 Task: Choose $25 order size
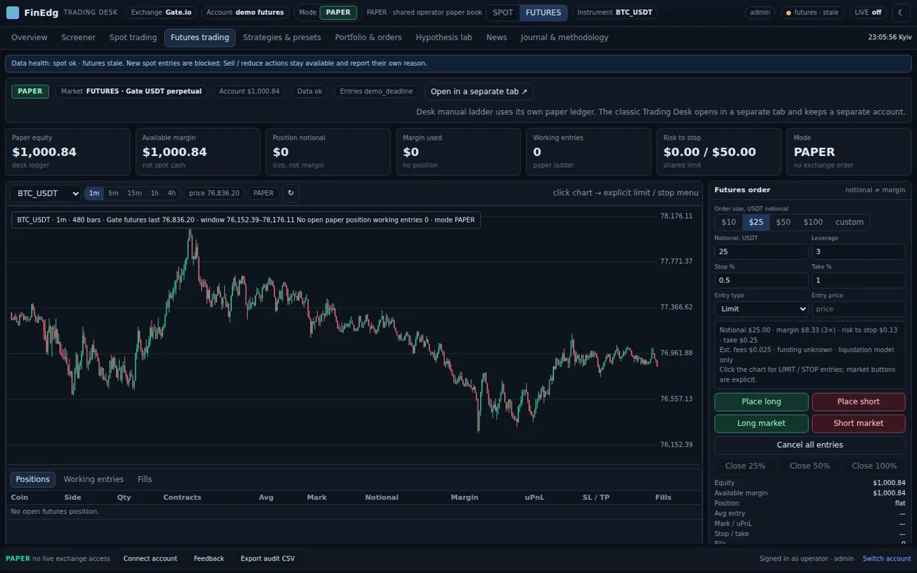756,222
